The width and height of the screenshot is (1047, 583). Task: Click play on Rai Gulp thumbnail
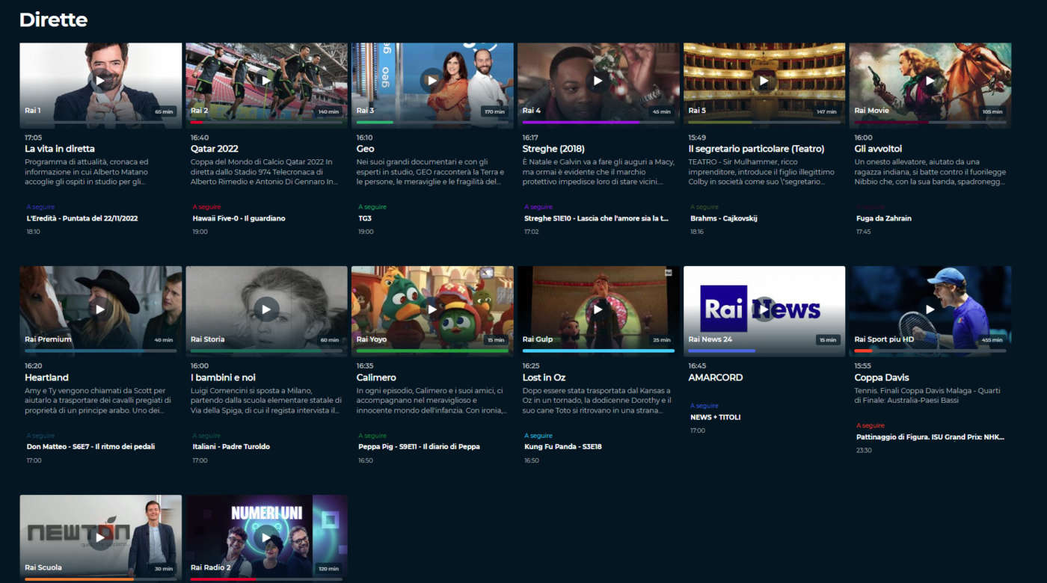coord(598,309)
